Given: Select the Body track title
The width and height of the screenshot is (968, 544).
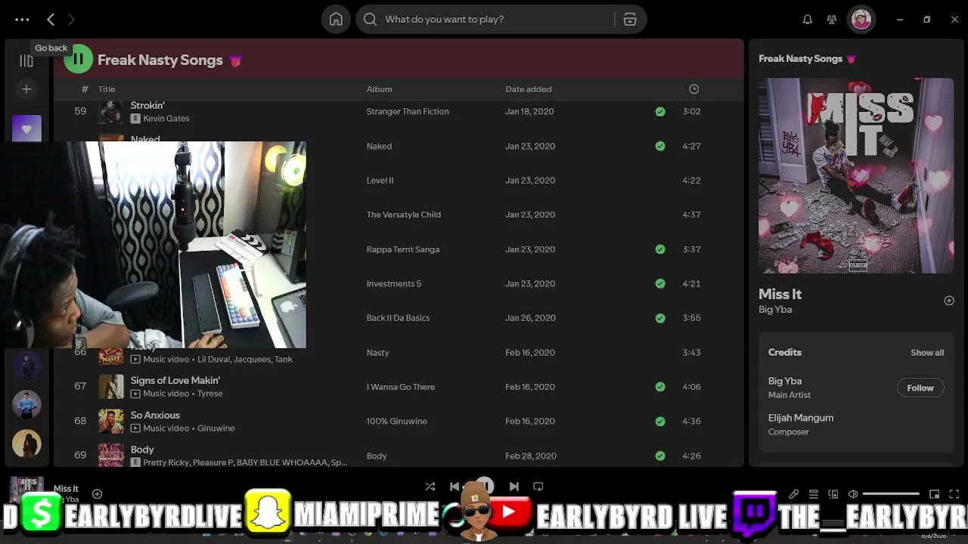Looking at the screenshot, I should [x=142, y=450].
